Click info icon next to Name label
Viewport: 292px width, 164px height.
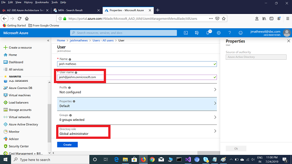tap(70, 59)
